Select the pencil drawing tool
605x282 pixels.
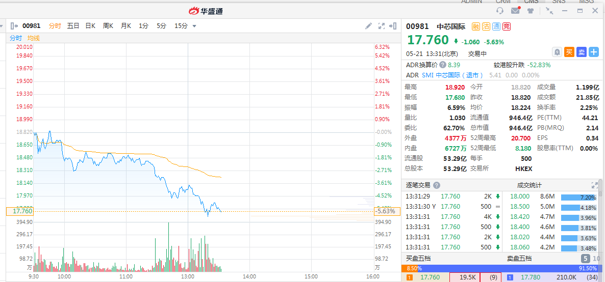tap(368, 26)
